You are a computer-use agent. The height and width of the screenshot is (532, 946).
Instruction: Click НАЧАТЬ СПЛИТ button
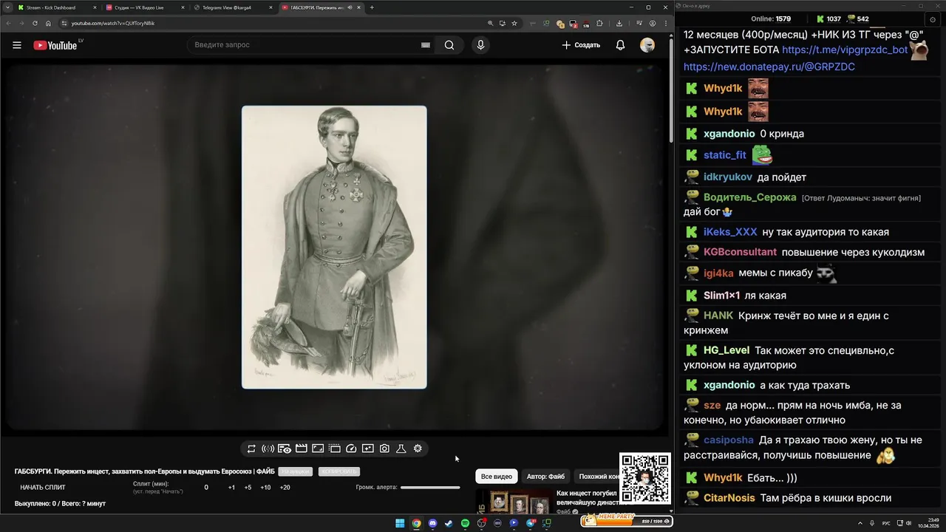pyautogui.click(x=43, y=488)
